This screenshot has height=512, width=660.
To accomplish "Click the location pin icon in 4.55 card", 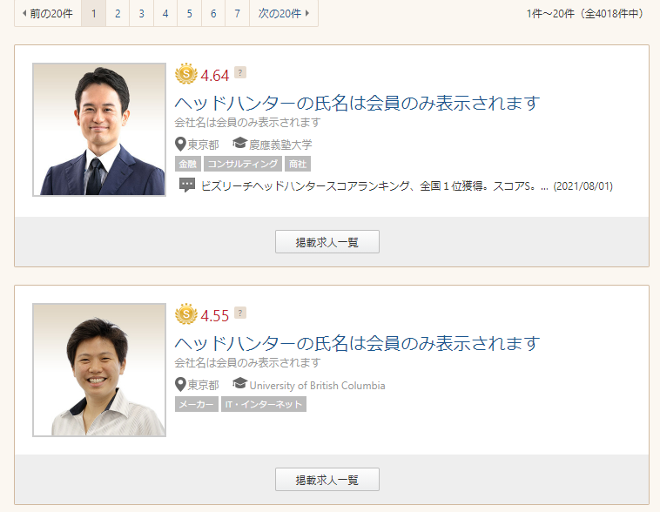I will (180, 384).
